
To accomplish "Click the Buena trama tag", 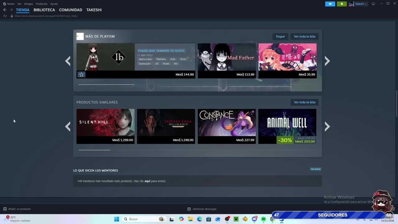I will point(145,59).
